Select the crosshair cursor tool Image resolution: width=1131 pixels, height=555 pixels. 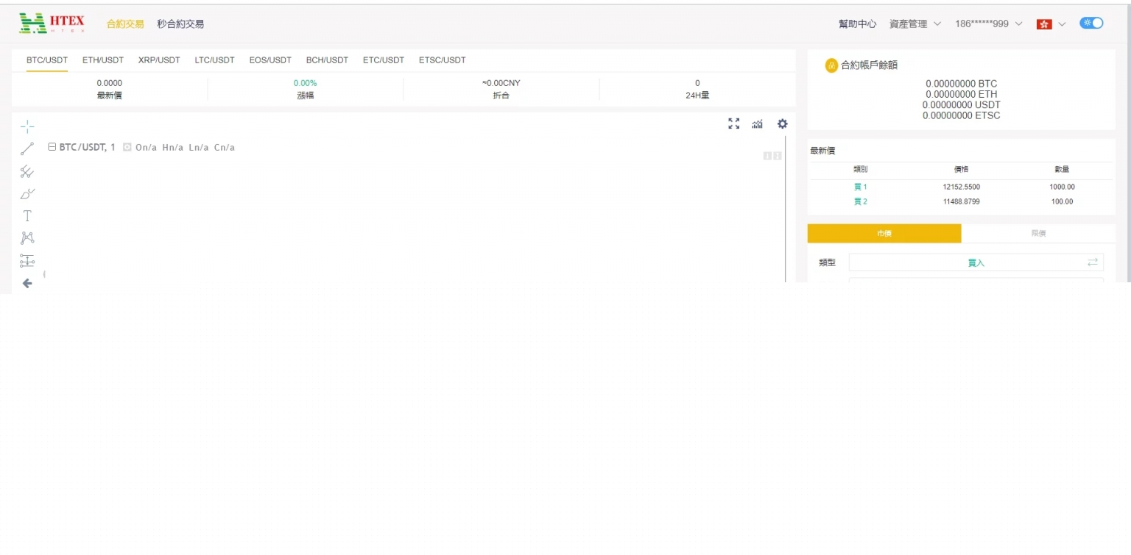click(27, 126)
